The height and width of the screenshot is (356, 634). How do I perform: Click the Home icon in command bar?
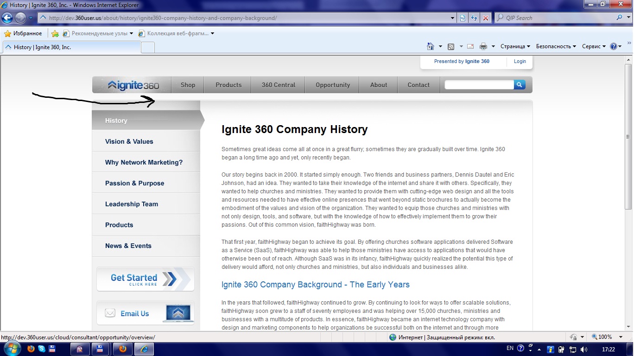(x=431, y=46)
